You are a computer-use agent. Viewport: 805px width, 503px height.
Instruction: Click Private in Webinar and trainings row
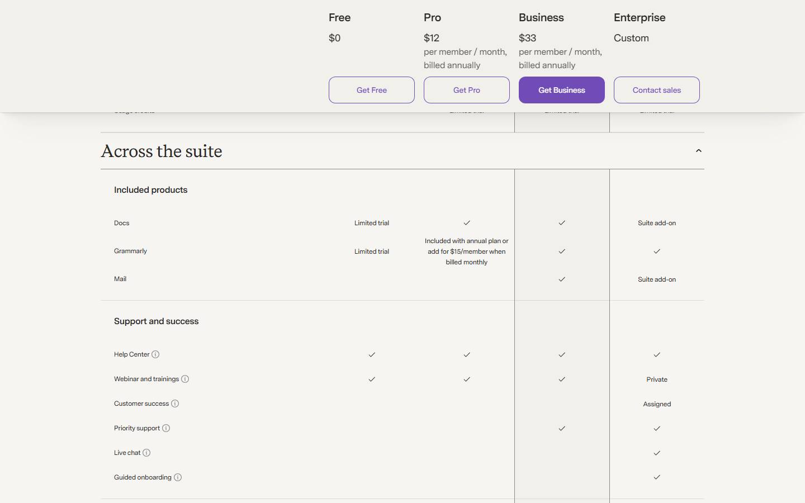tap(657, 379)
